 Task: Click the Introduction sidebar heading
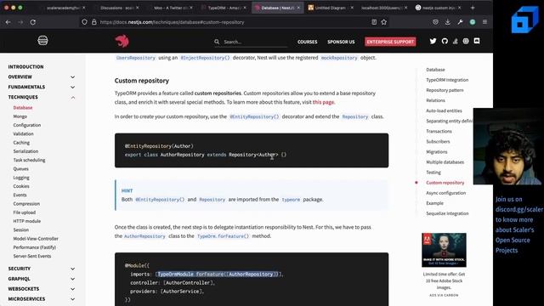tap(26, 66)
